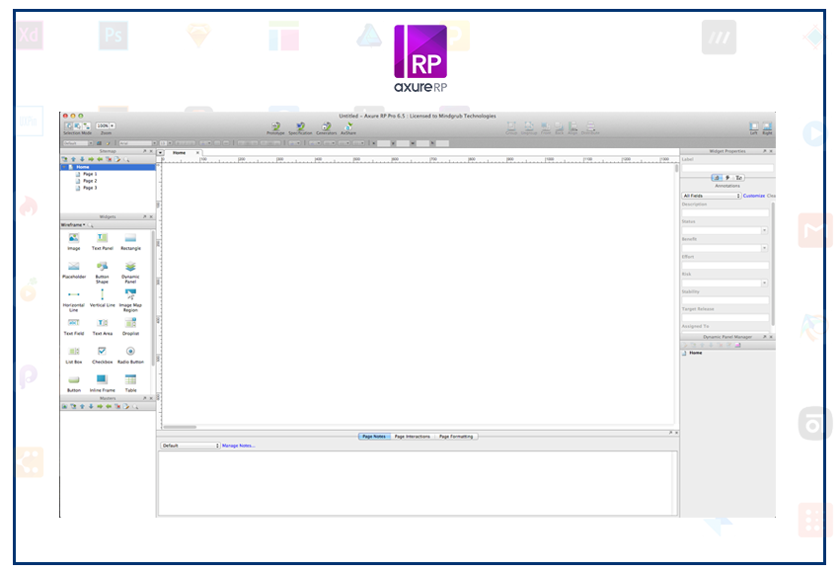The height and width of the screenshot is (573, 839).
Task: Click the Masters panel add master icon
Action: coord(65,406)
